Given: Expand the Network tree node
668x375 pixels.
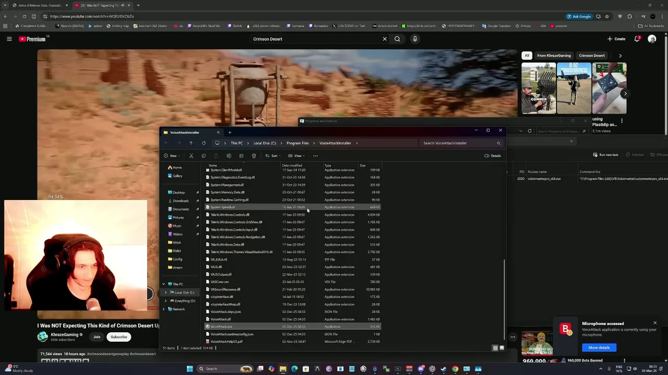Looking at the screenshot, I should coord(163,309).
